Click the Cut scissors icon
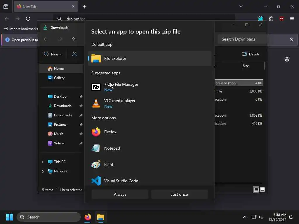The height and width of the screenshot is (224, 299). pos(74,54)
